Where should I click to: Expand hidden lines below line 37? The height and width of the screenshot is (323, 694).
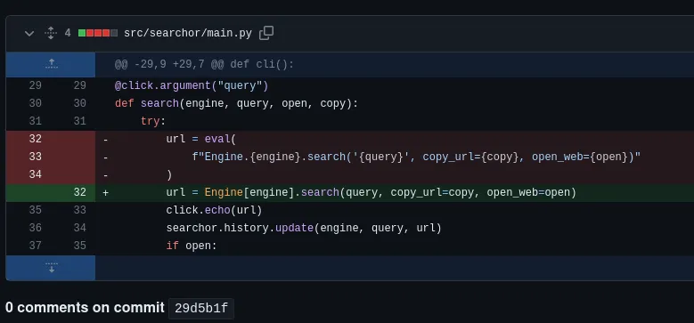pyautogui.click(x=51, y=268)
